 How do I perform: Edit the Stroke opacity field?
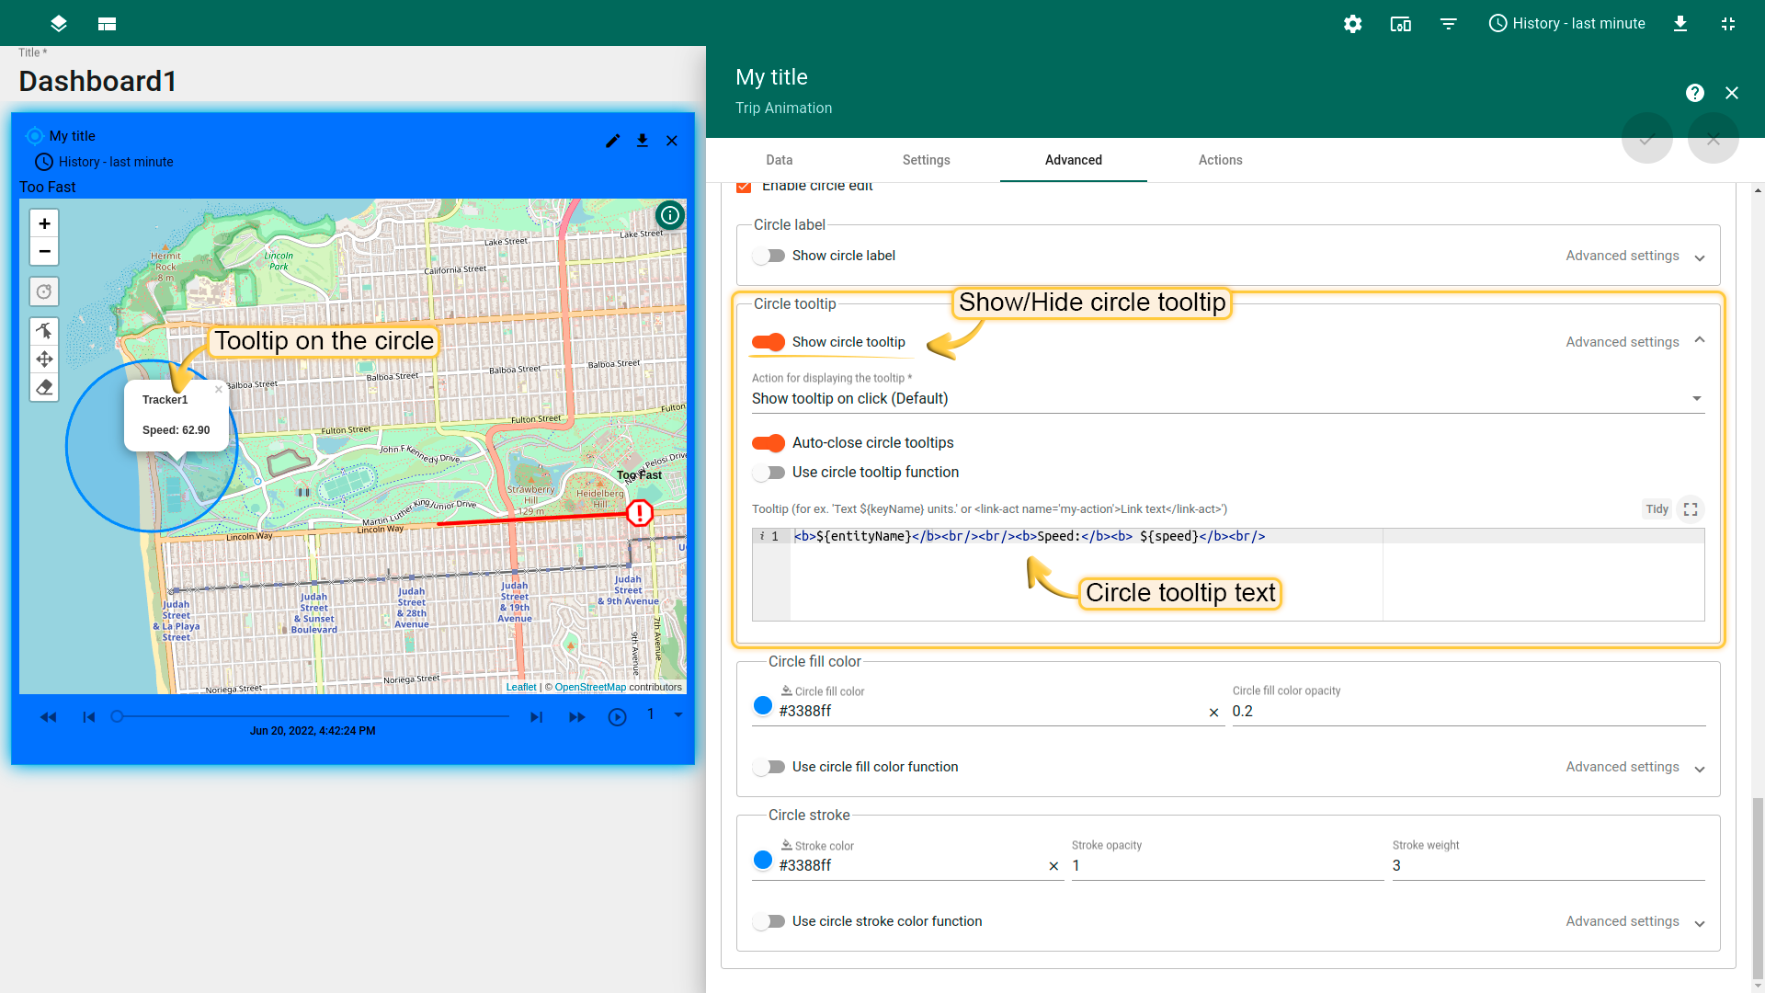coord(1227,865)
